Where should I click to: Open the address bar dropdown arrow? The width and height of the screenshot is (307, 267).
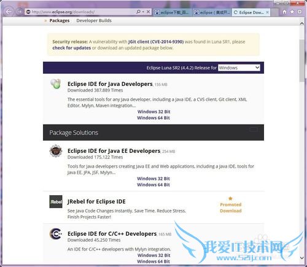tap(143, 12)
